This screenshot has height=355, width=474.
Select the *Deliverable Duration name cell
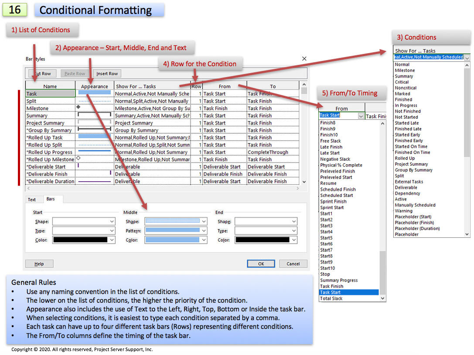50,181
